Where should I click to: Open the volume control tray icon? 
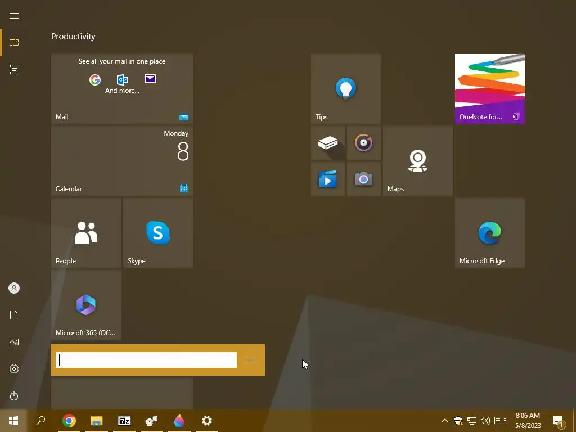pos(485,421)
